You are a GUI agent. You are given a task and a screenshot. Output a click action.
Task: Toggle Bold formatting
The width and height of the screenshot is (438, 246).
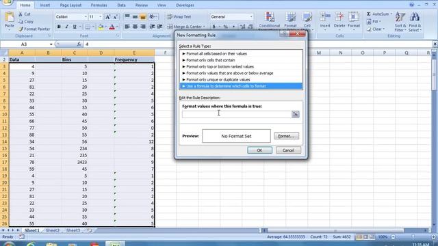click(x=59, y=27)
